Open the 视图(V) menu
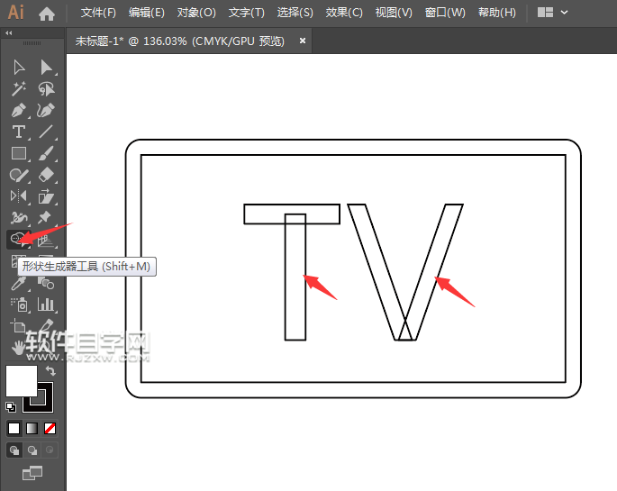This screenshot has width=617, height=491. (394, 13)
